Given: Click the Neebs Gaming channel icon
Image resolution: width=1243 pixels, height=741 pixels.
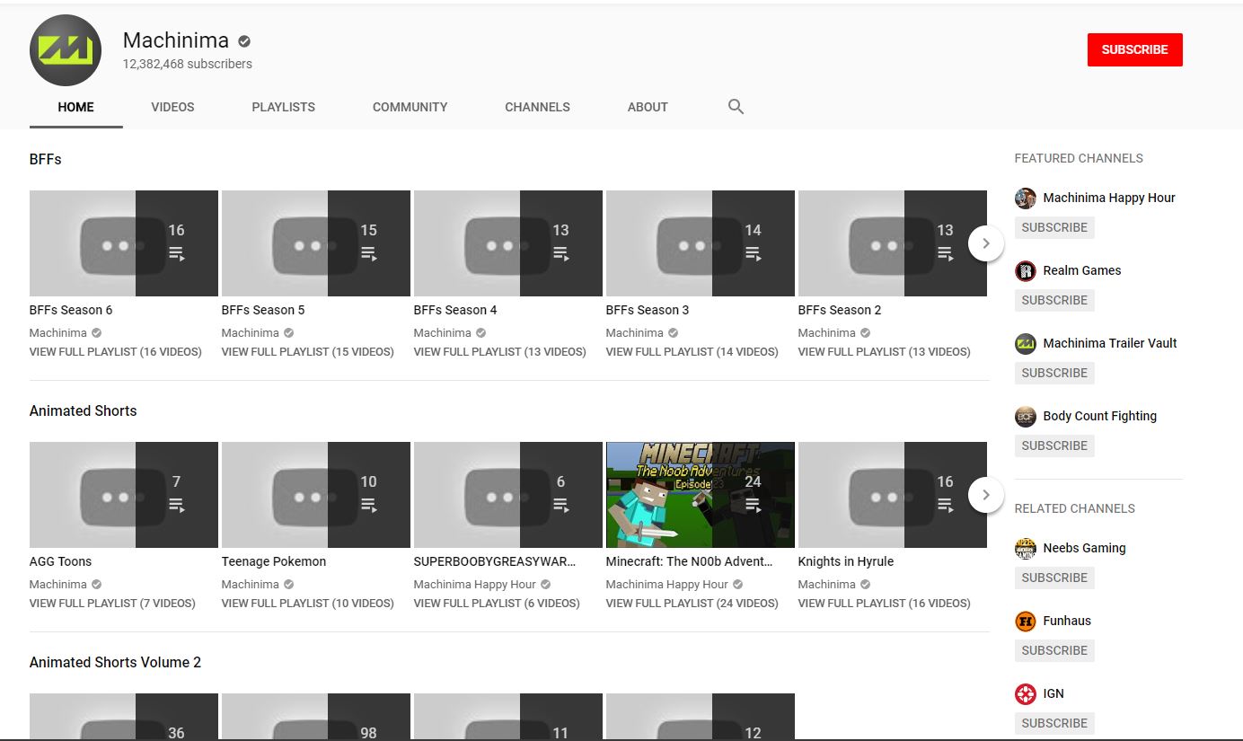Looking at the screenshot, I should click(1025, 549).
